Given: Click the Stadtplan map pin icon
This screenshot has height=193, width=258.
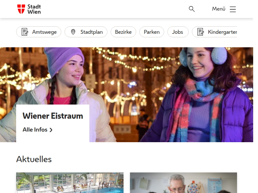Looking at the screenshot, I should pyautogui.click(x=73, y=32).
